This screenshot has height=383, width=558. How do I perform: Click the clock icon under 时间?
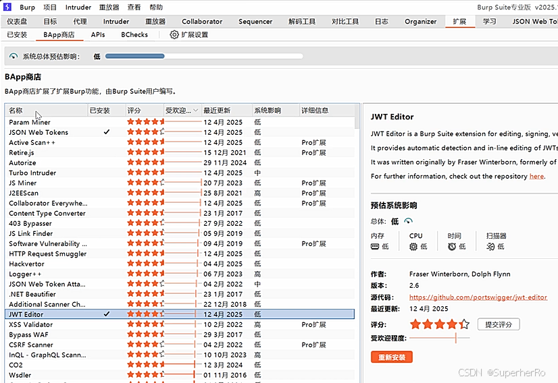[x=452, y=246]
